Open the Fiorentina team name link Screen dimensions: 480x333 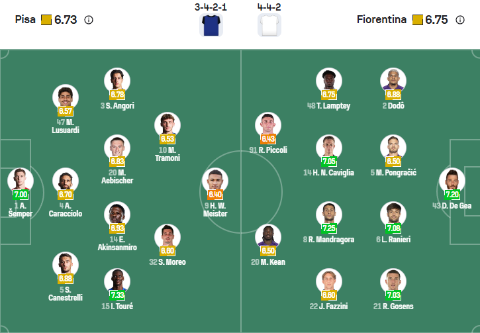[381, 20]
